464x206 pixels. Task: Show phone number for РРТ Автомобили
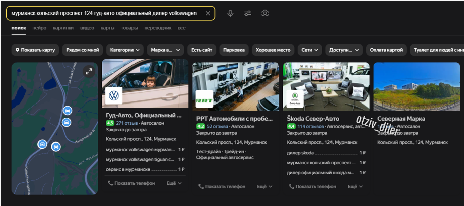(222, 186)
